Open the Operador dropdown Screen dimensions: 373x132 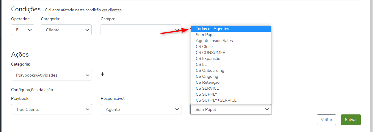click(23, 30)
